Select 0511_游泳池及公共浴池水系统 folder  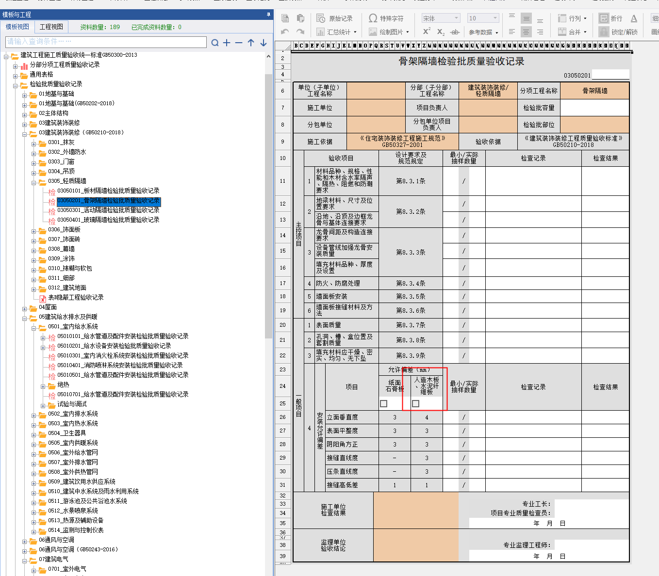coord(87,501)
